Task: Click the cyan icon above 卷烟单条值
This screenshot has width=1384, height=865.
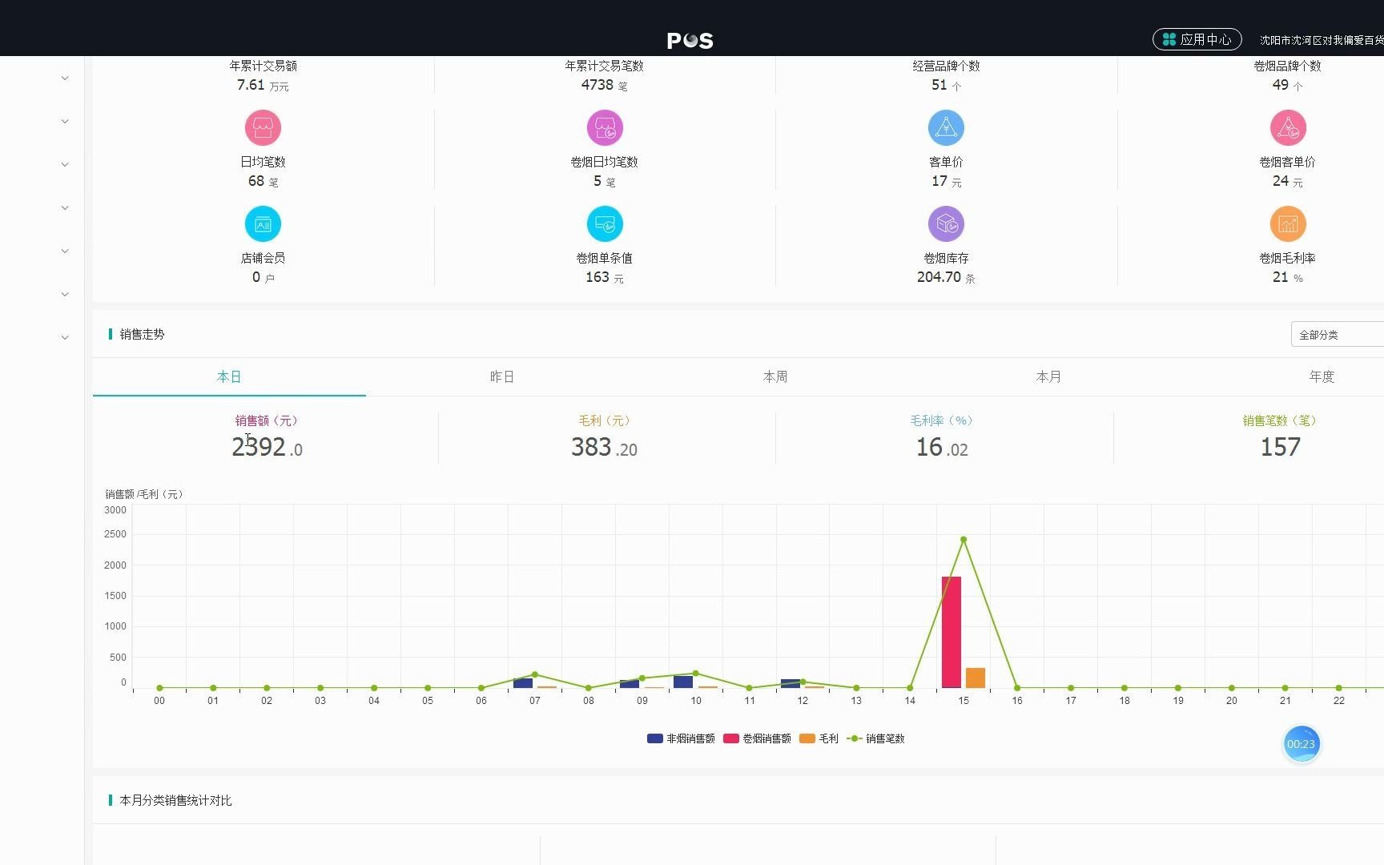Action: pyautogui.click(x=605, y=223)
